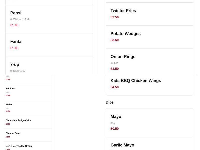Select the Garlic Mayo dip

[149, 145]
